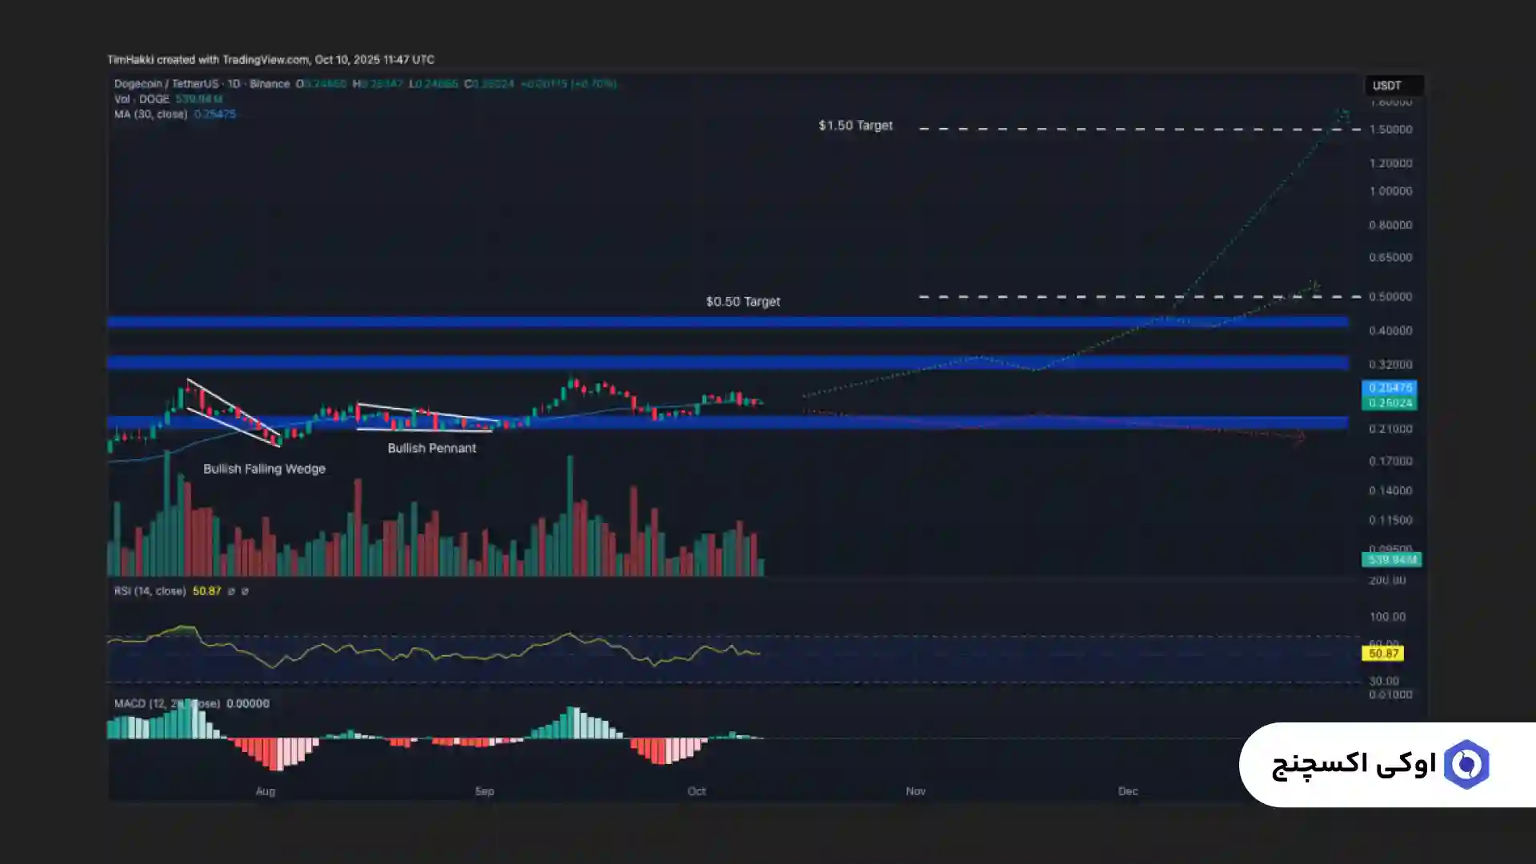Select the $0.50 Target label
The height and width of the screenshot is (864, 1536).
coord(742,302)
